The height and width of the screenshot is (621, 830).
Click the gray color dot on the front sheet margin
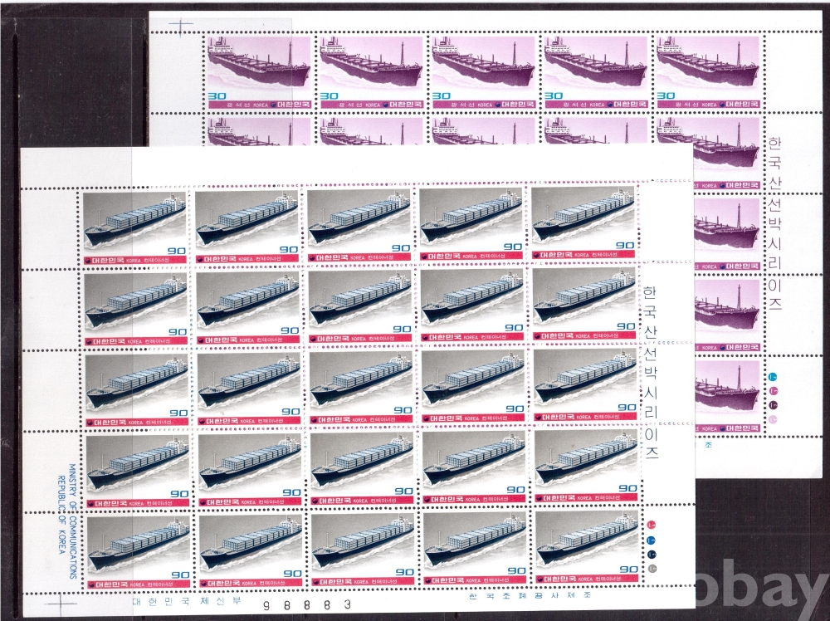pos(652,569)
